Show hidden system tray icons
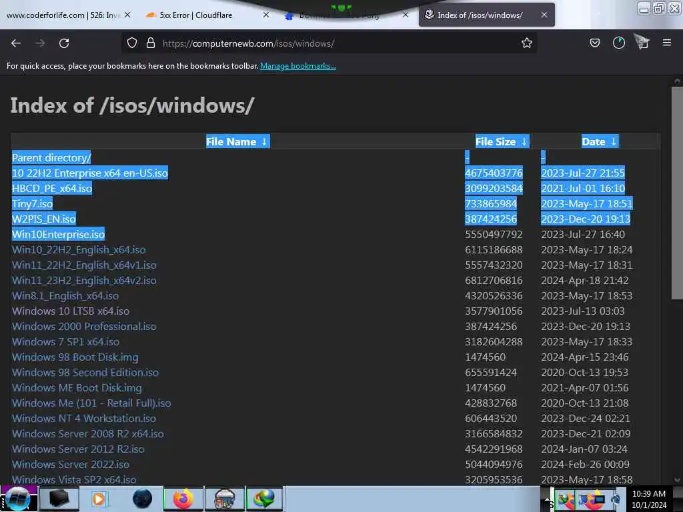Viewport: 683px width, 512px height. 547,499
